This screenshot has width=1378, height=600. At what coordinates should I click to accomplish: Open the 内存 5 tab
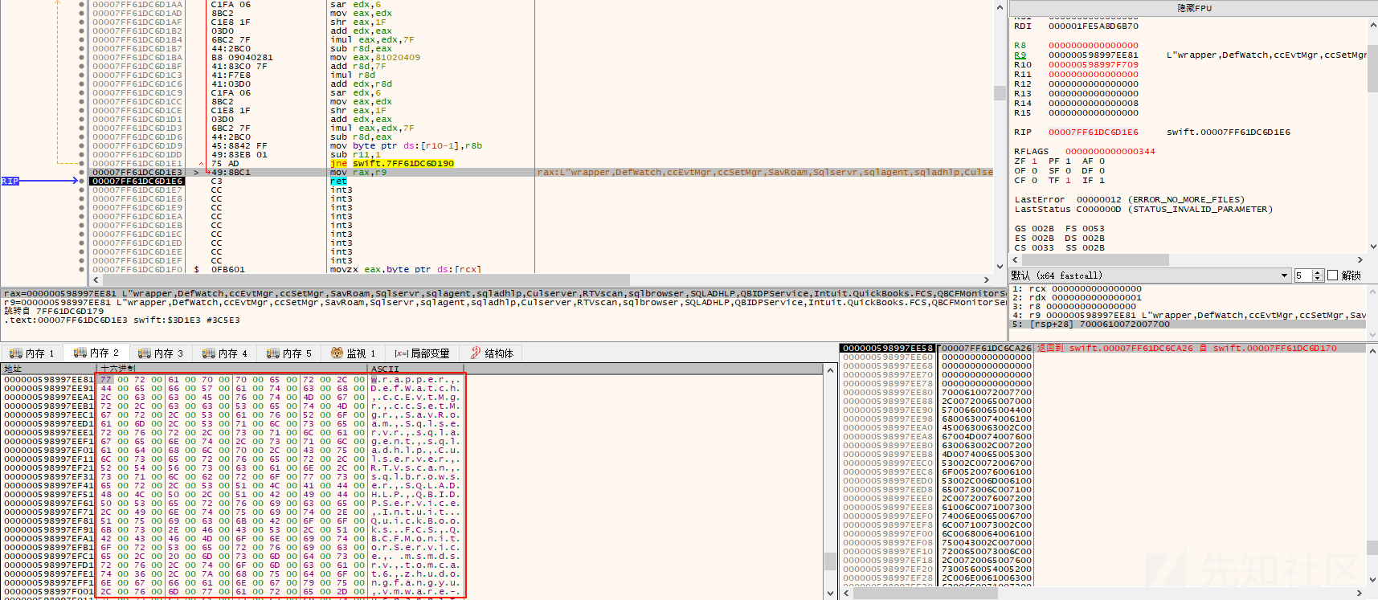[288, 353]
